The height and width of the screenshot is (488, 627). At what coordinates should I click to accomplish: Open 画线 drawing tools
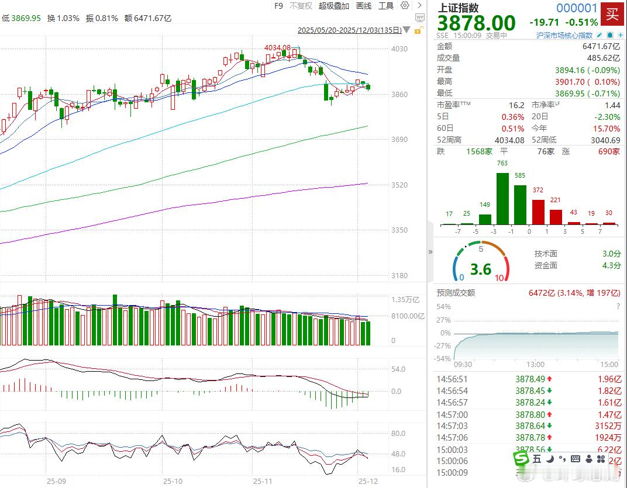tap(364, 6)
